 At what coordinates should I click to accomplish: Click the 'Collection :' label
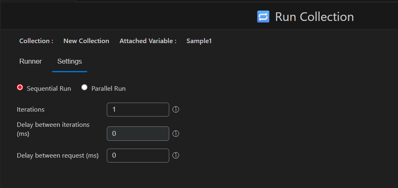coord(36,41)
